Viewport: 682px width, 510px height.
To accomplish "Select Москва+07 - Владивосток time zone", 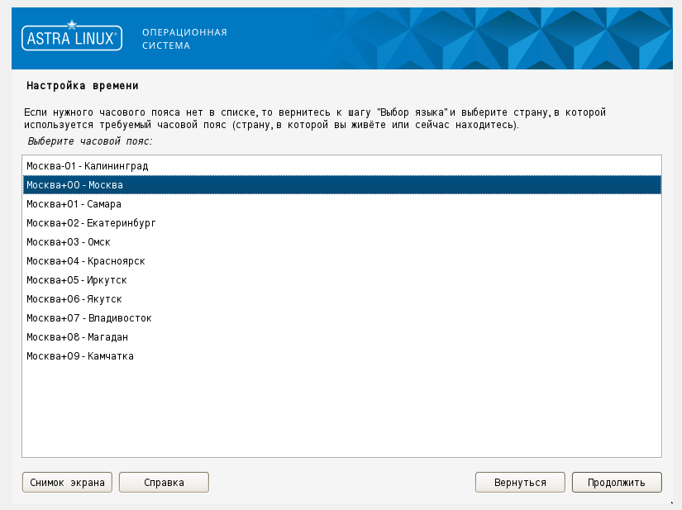I will pos(342,318).
